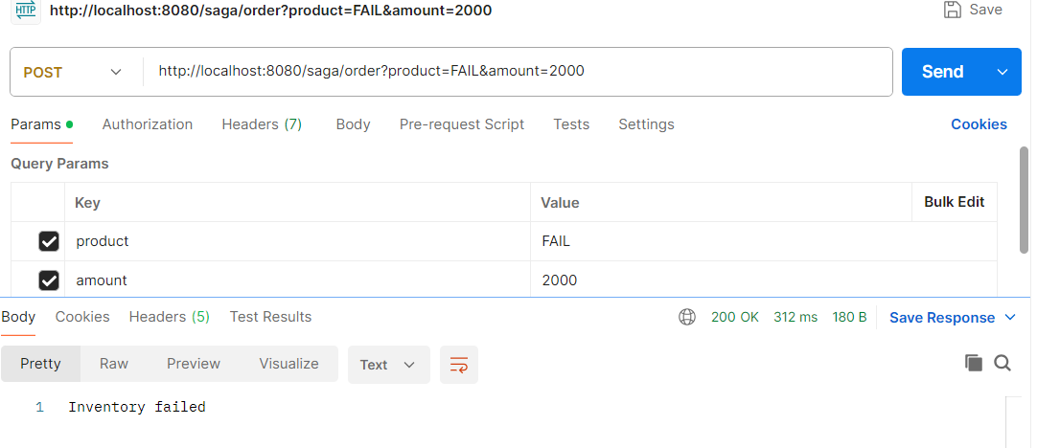The width and height of the screenshot is (1037, 448).
Task: Open the Pre-request Script tab
Action: coord(462,124)
